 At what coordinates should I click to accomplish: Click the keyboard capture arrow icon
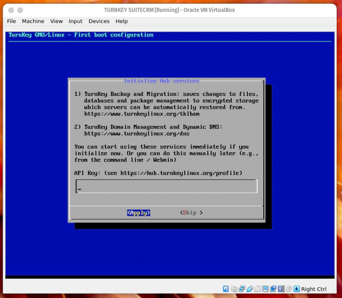pyautogui.click(x=296, y=289)
